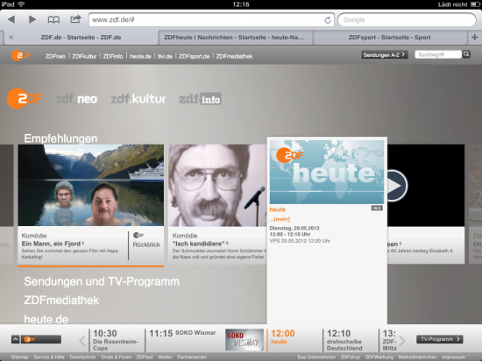Screen dimensions: 482x361
Task: Expand Sendungen und TV-Programm section
Action: pyautogui.click(x=102, y=281)
